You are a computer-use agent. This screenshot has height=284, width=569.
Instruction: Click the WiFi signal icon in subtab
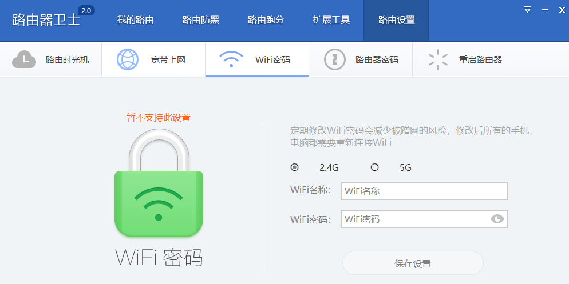(x=231, y=59)
